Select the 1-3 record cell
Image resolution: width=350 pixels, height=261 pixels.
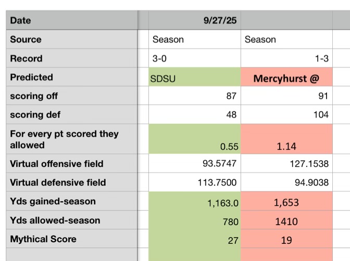(287, 59)
